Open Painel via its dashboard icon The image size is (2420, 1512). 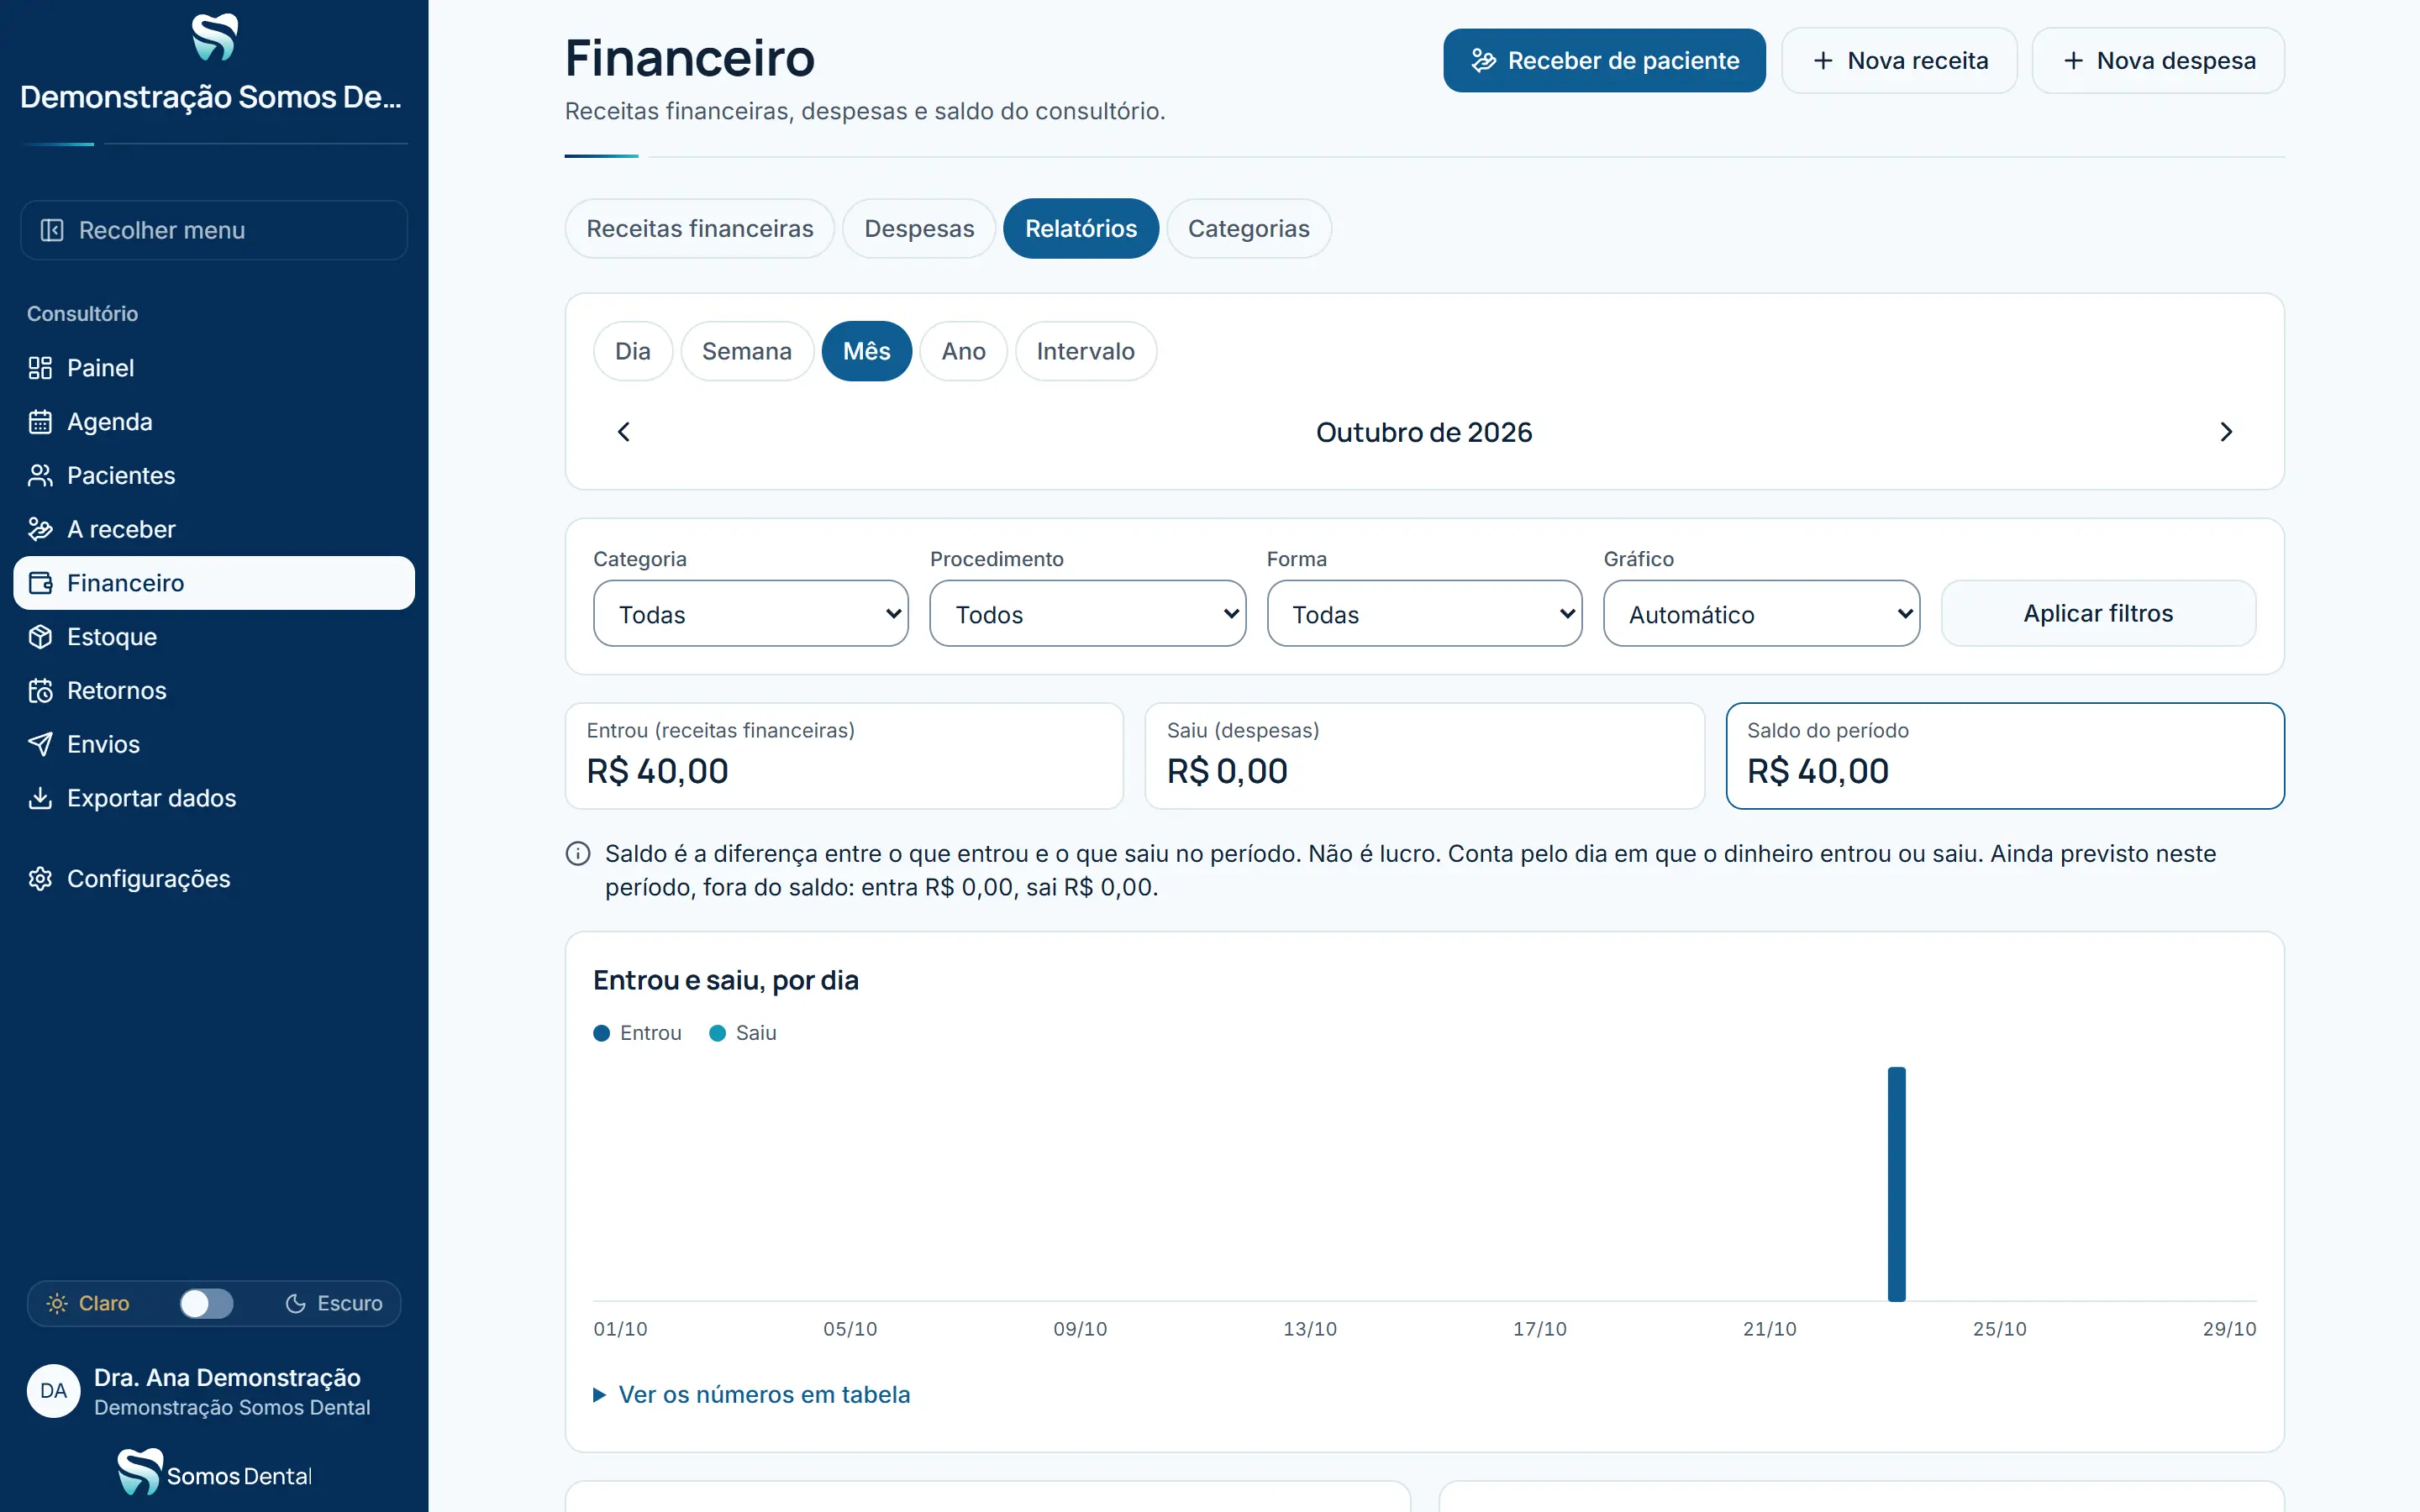point(40,368)
